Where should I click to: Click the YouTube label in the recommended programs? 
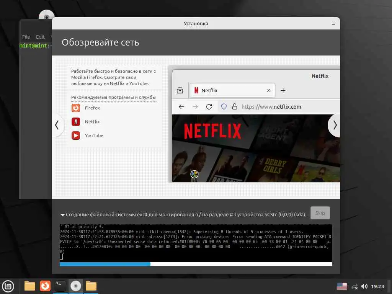(94, 136)
